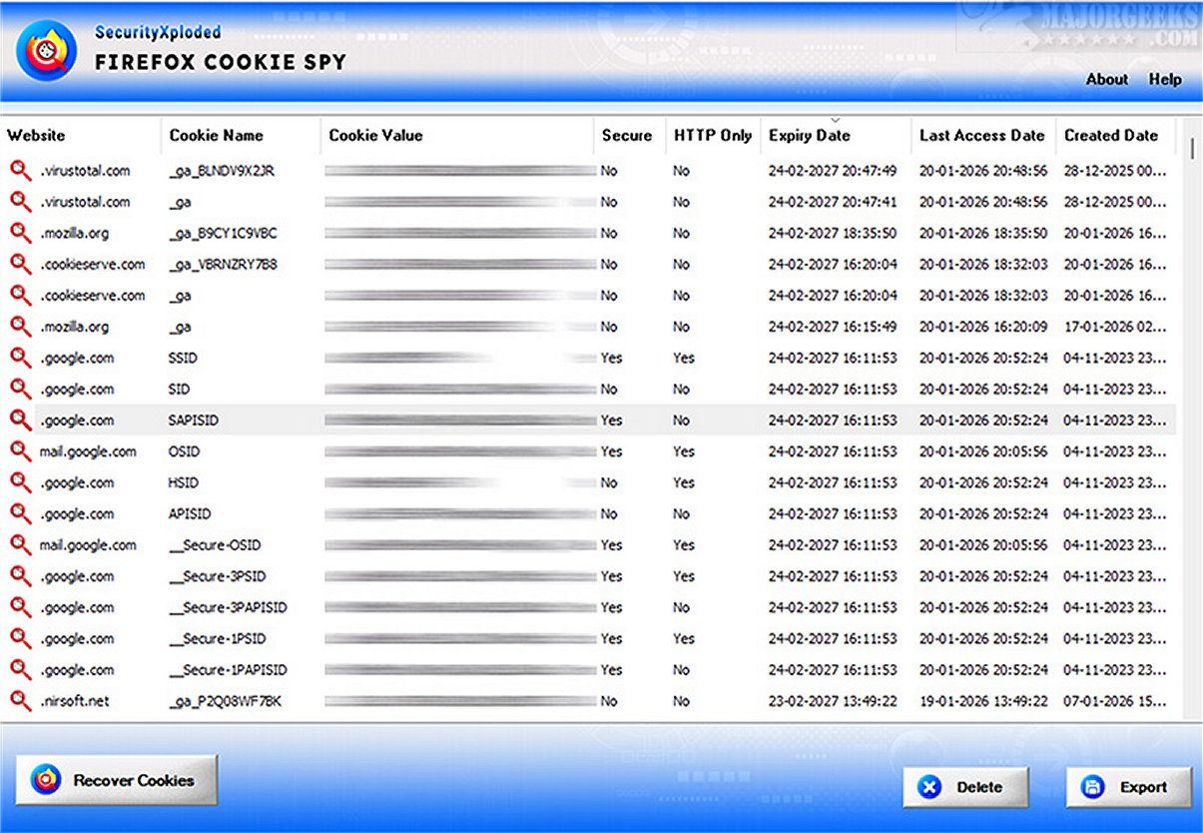Click the magnifier icon for mozilla.org _ga row
Image resolution: width=1203 pixels, height=833 pixels.
pos(20,327)
